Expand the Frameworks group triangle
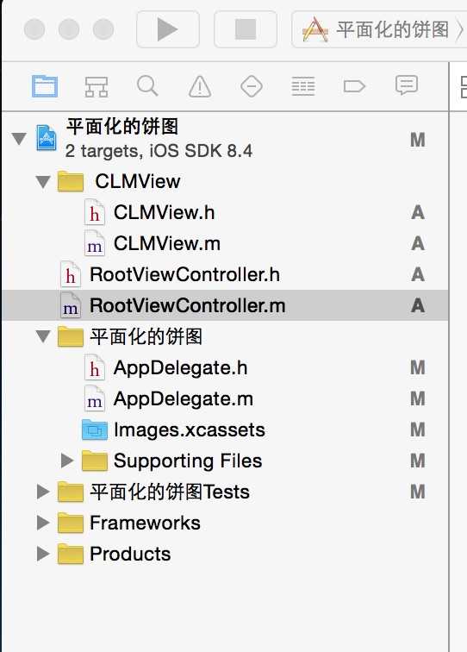467x652 pixels. (x=43, y=523)
